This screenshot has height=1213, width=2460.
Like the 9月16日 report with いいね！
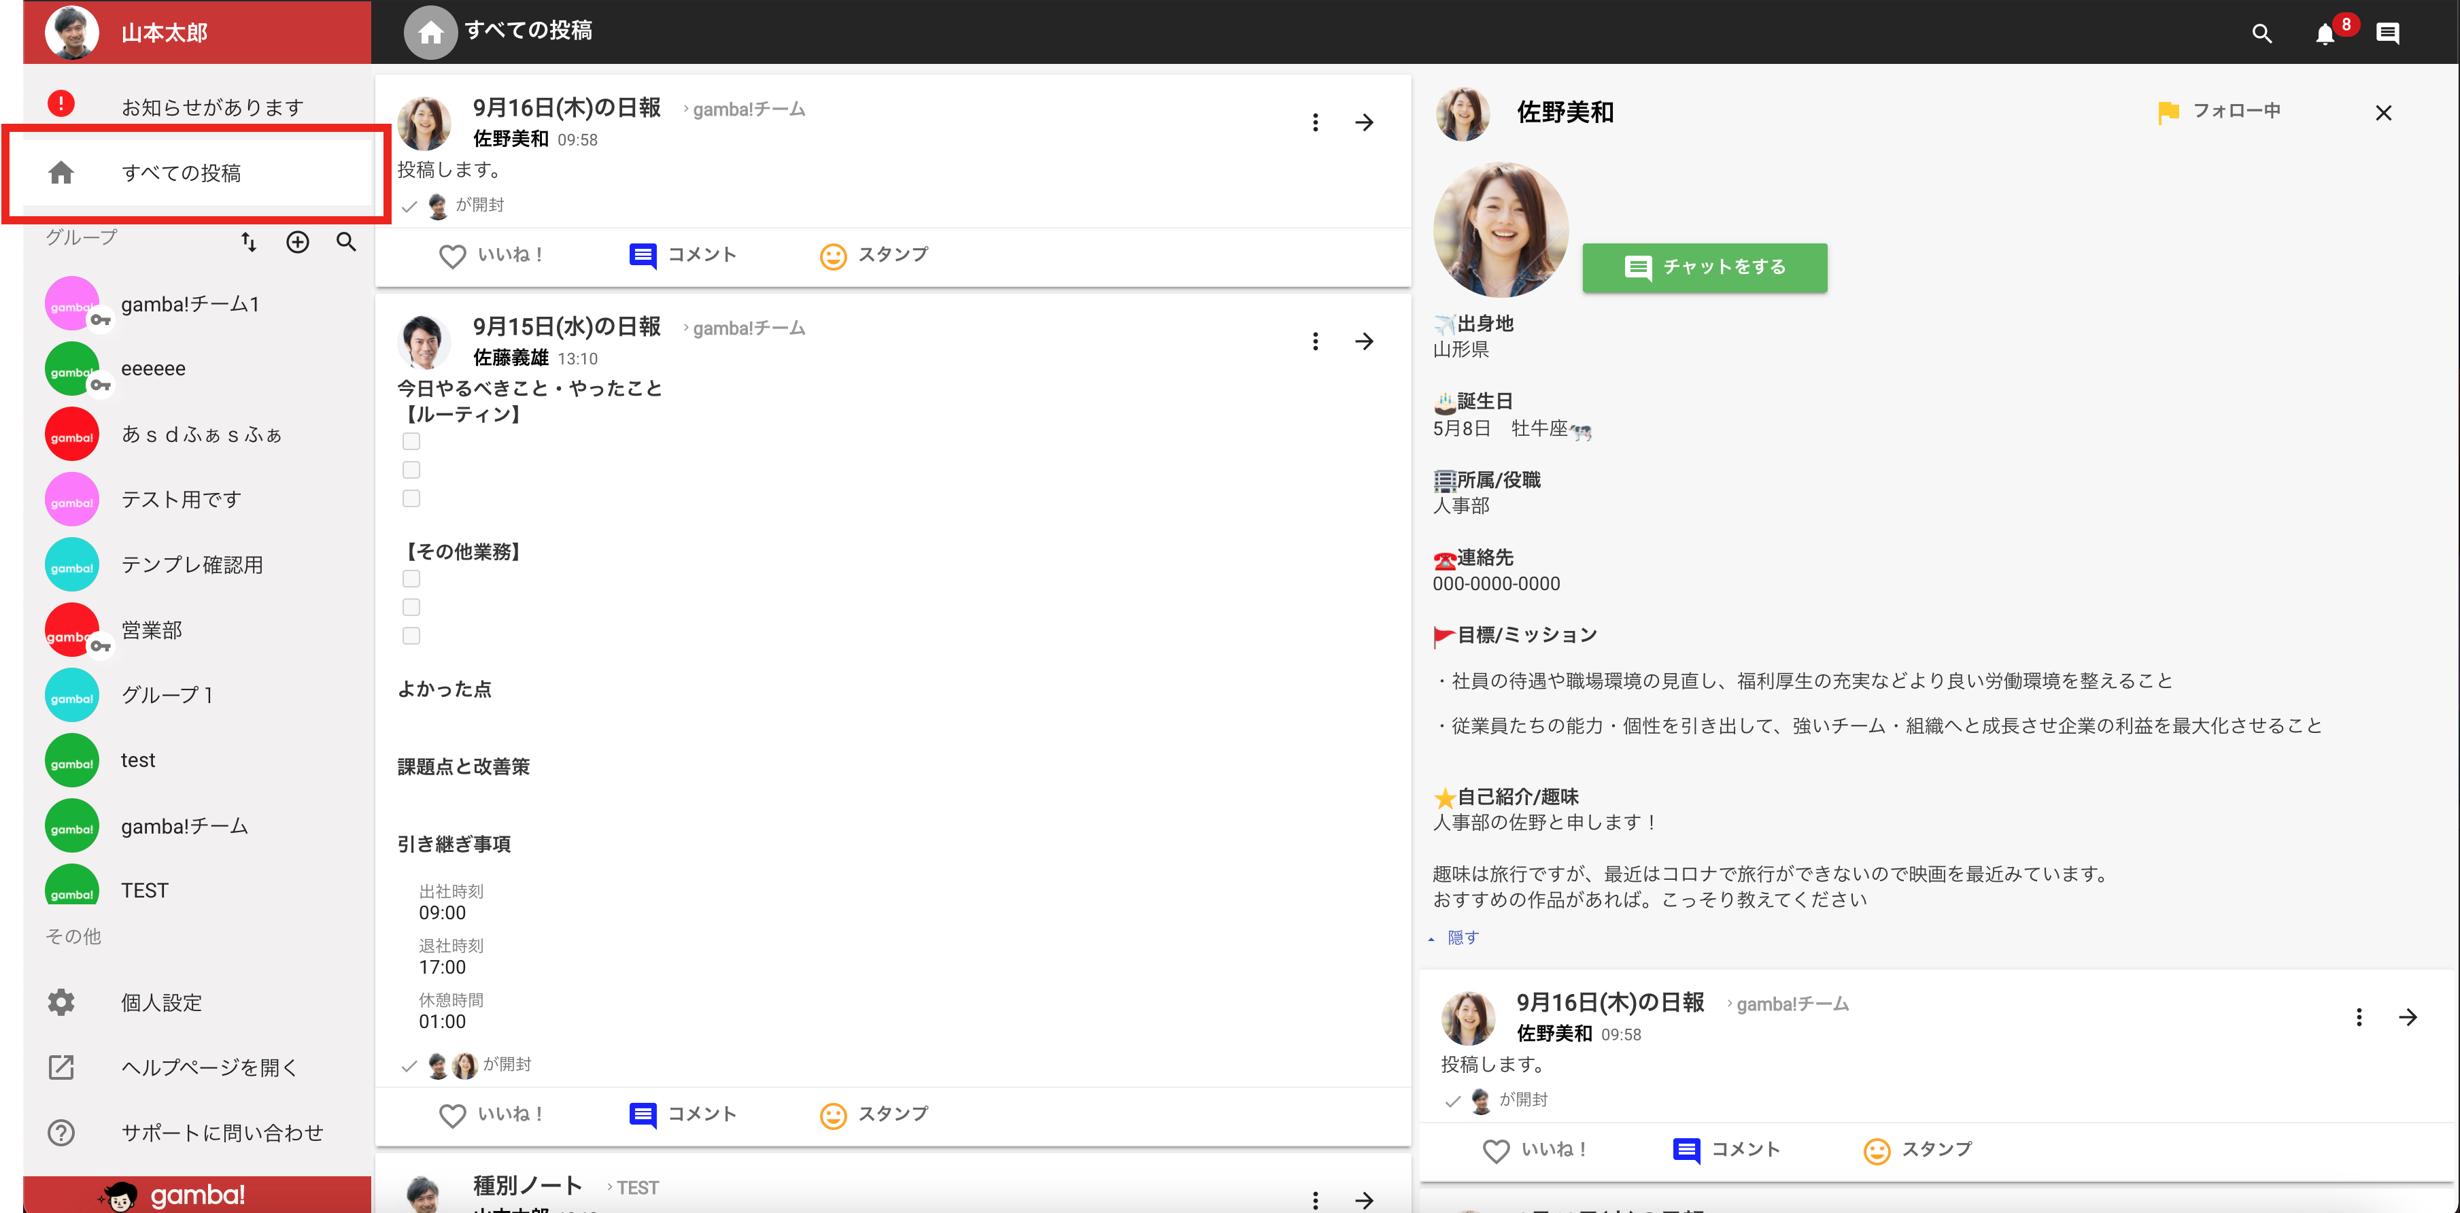pyautogui.click(x=491, y=256)
